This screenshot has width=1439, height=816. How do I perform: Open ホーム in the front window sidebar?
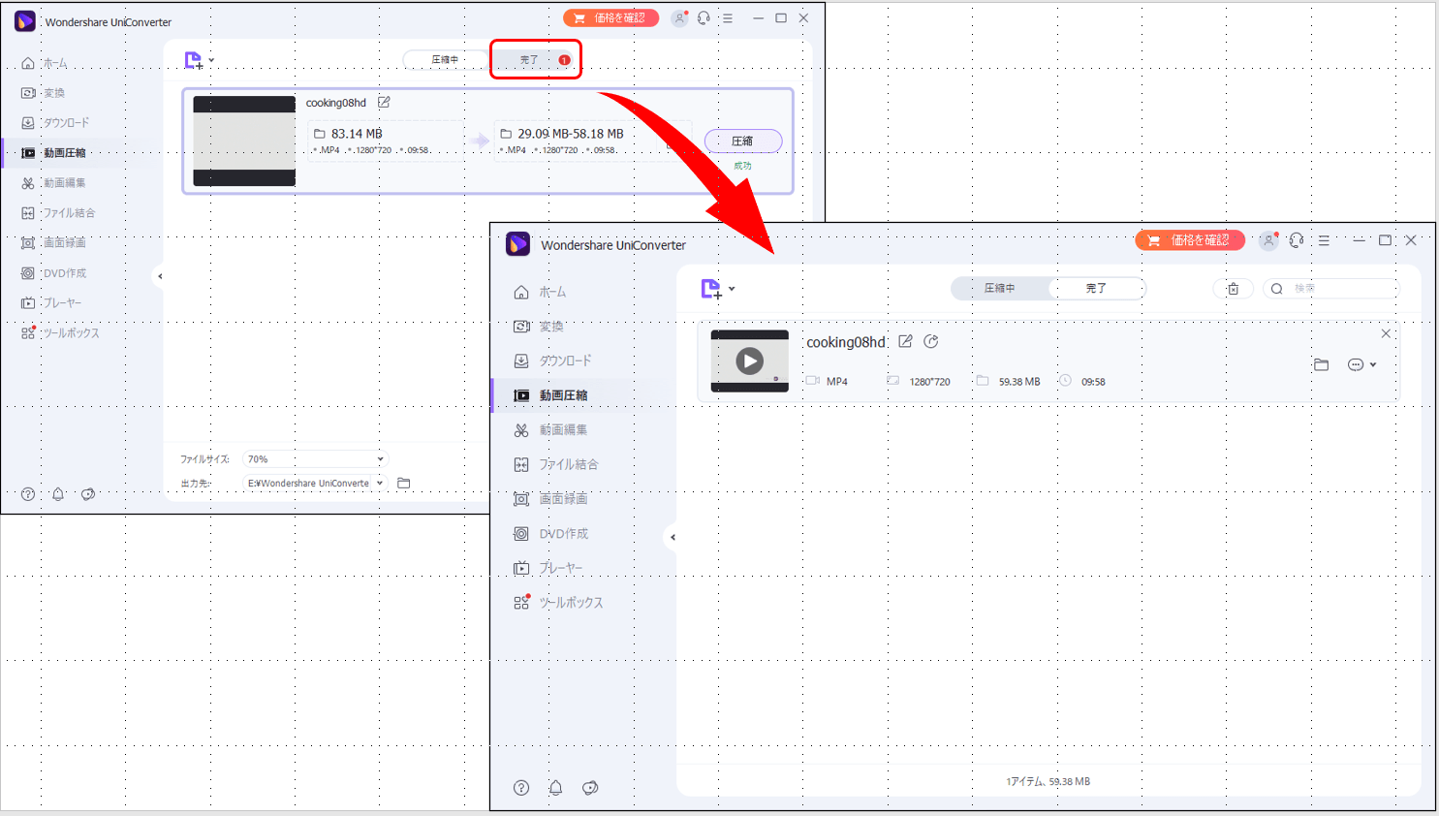pyautogui.click(x=551, y=292)
